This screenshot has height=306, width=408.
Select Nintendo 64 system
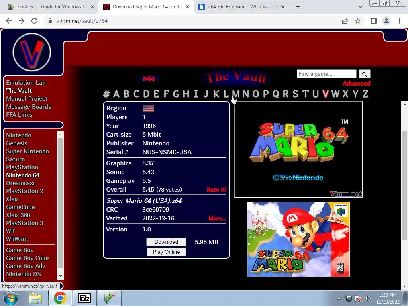coord(23,175)
